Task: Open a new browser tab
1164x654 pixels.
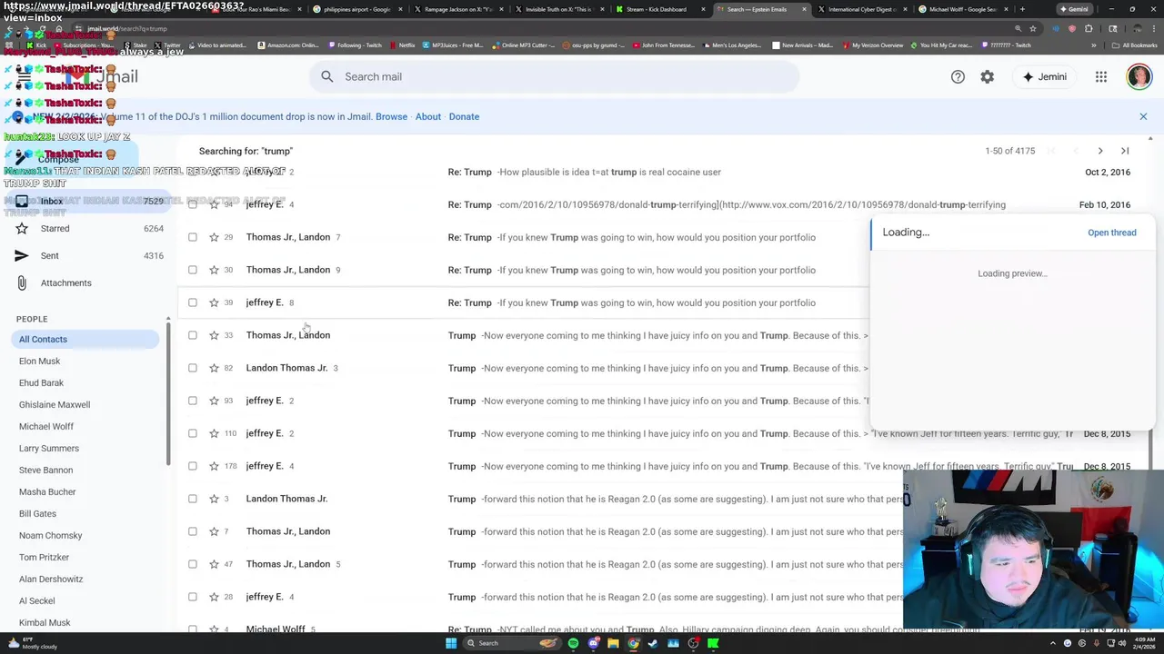Action: (1022, 9)
